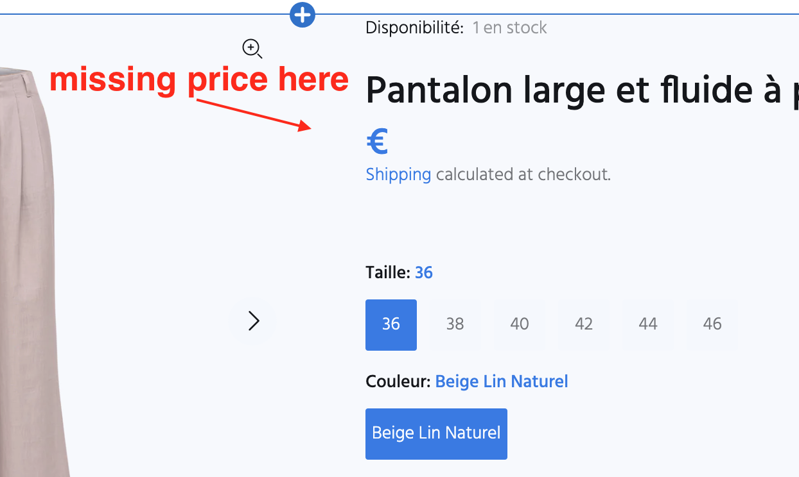The image size is (799, 477).
Task: Select size 42
Action: [583, 324]
